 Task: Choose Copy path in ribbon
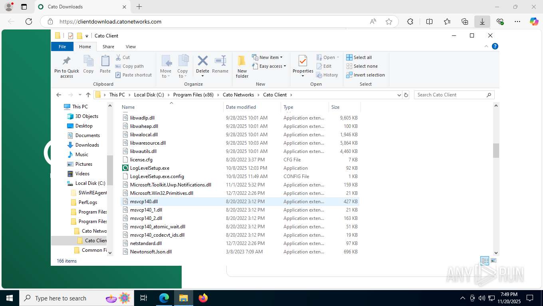tap(129, 66)
